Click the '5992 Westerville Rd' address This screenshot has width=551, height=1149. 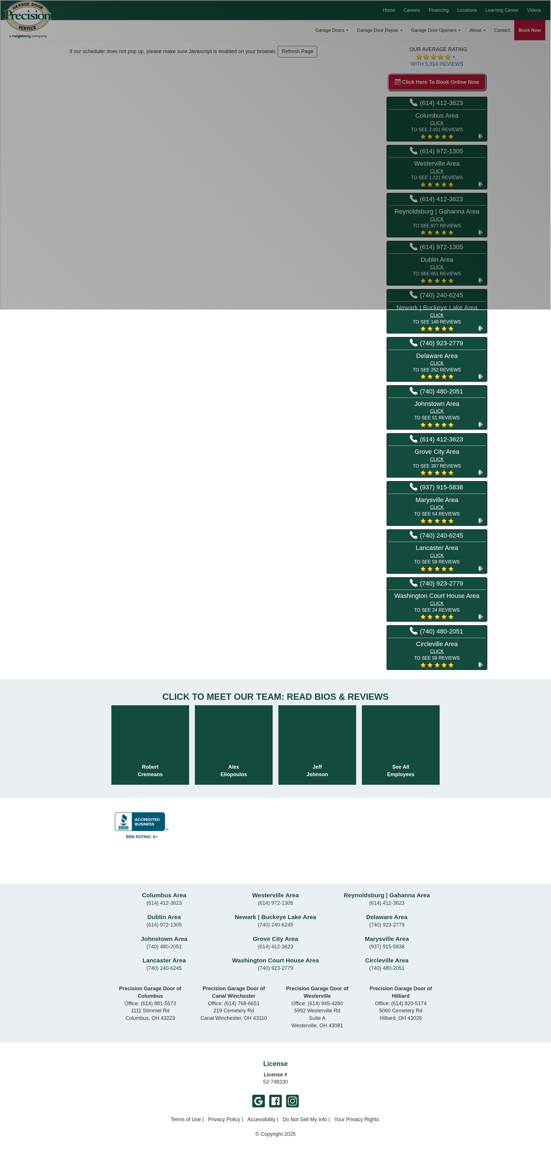click(317, 1011)
